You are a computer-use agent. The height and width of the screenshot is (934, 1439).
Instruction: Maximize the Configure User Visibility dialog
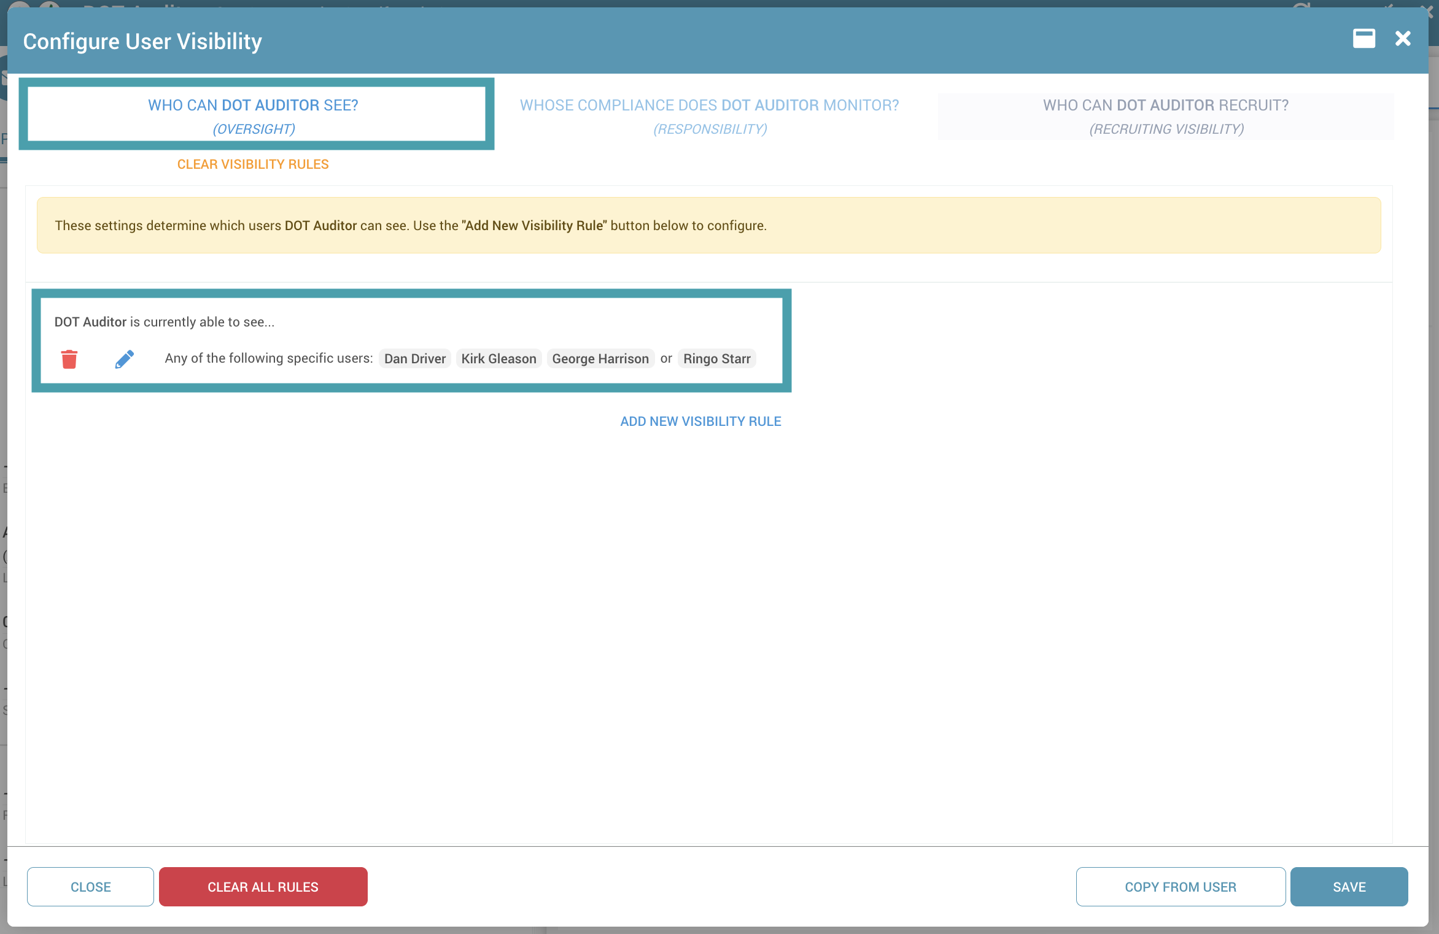pos(1363,39)
